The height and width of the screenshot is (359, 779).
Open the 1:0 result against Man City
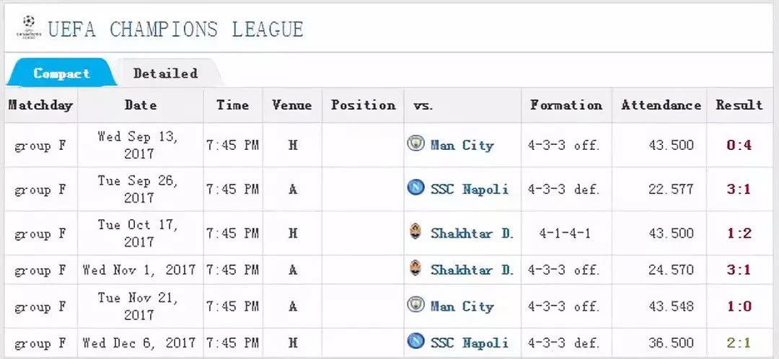[x=739, y=306]
